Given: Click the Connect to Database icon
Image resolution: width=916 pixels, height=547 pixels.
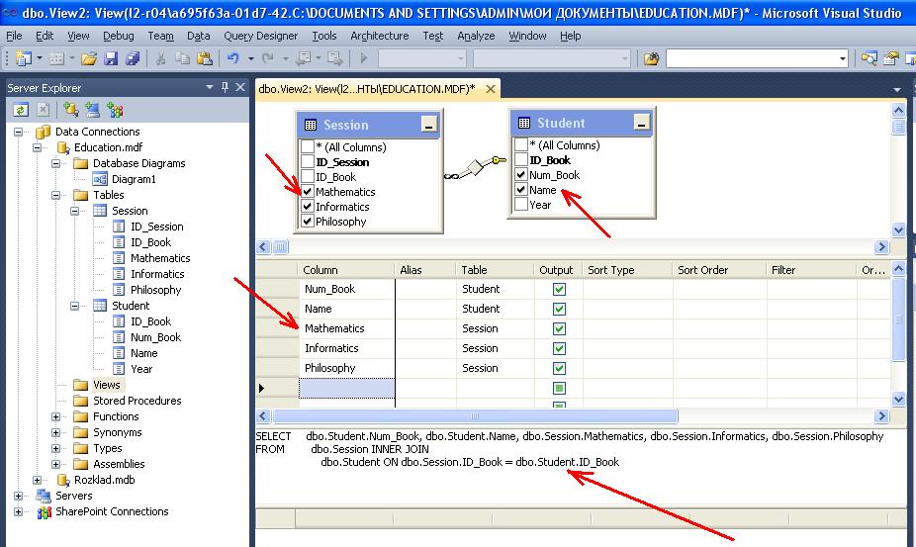Looking at the screenshot, I should pos(70,109).
